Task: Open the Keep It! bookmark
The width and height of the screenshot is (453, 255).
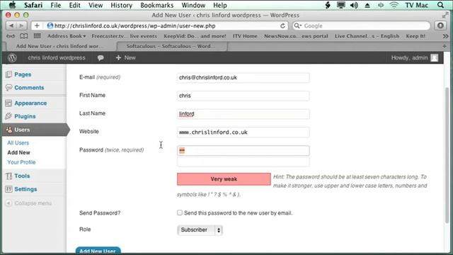Action: coord(415,36)
